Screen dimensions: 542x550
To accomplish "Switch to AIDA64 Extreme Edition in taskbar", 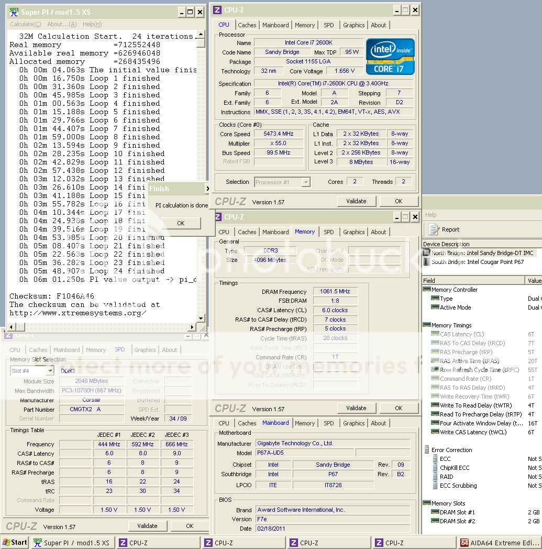I will tap(500, 543).
